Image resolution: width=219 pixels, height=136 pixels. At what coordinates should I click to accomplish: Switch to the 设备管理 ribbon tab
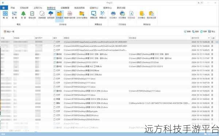click(65, 8)
